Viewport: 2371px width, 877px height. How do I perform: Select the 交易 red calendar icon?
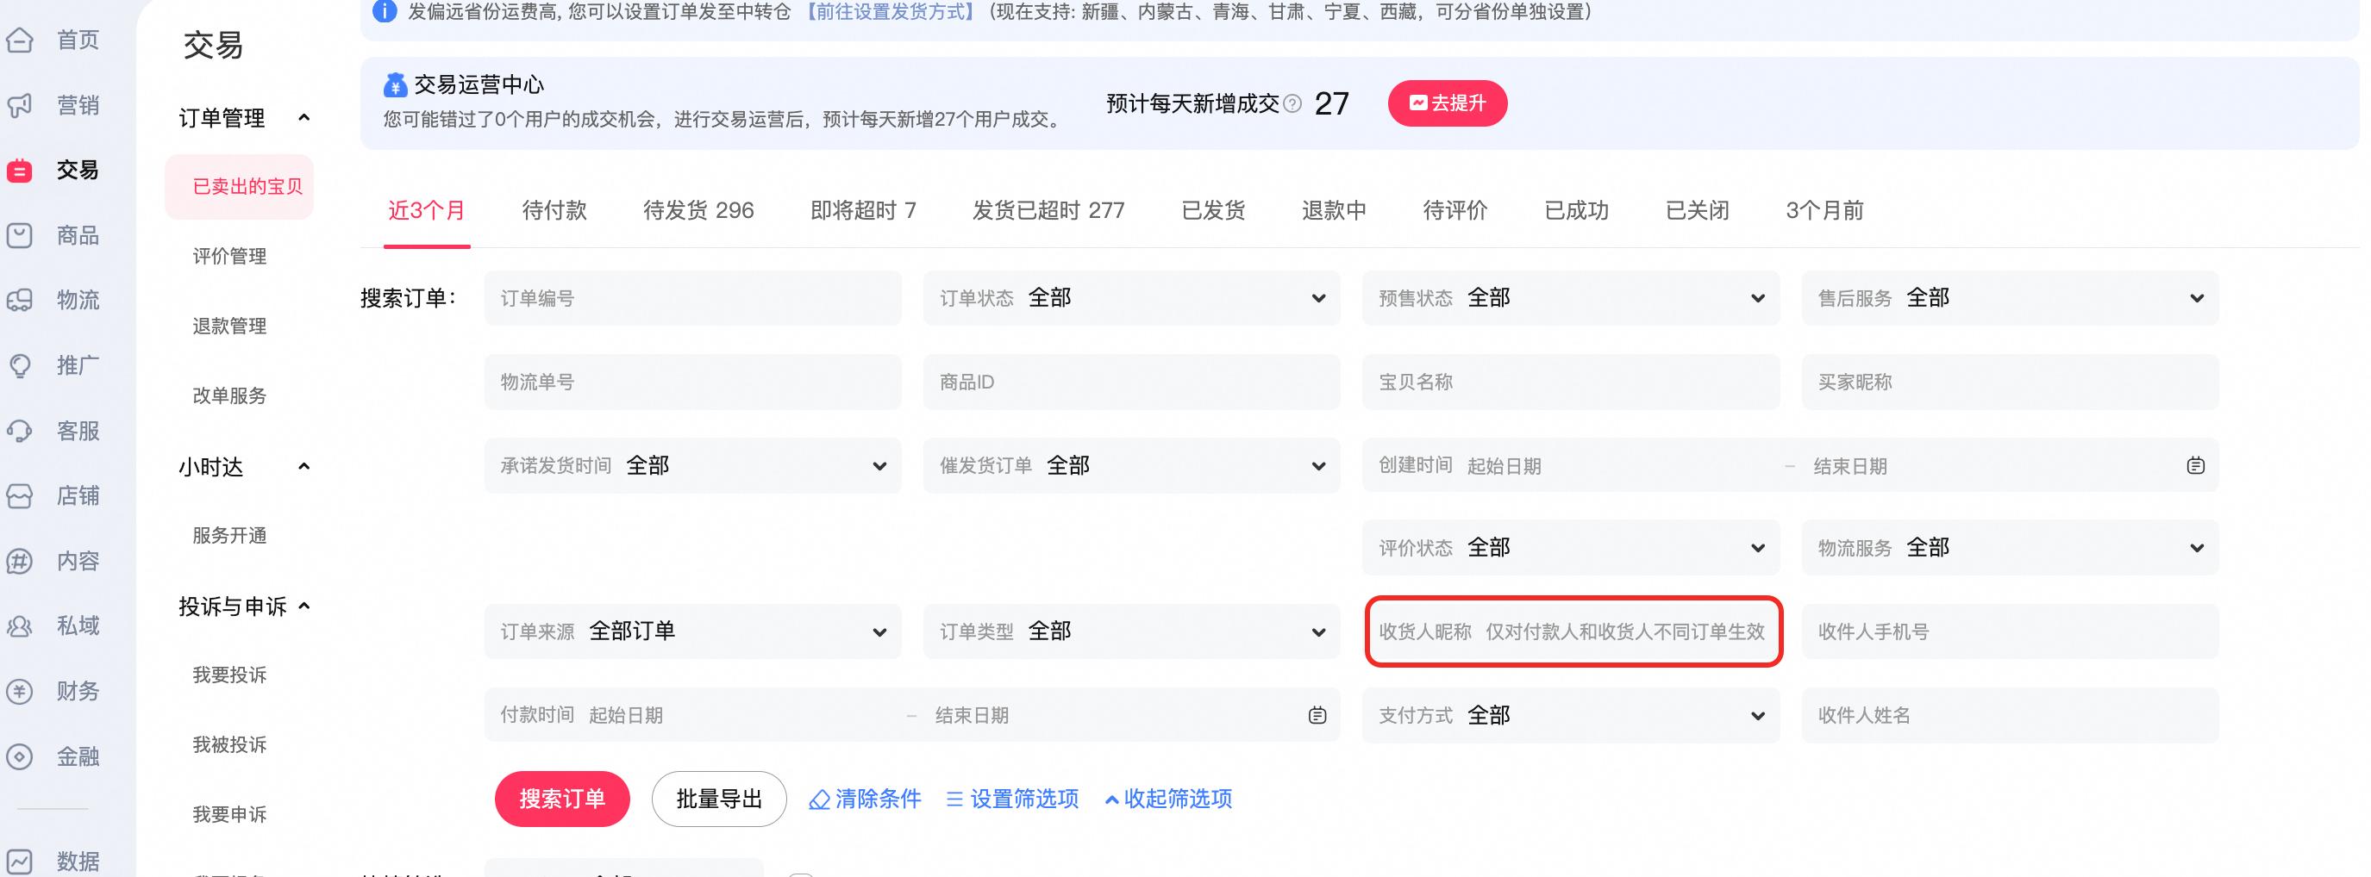tap(20, 170)
